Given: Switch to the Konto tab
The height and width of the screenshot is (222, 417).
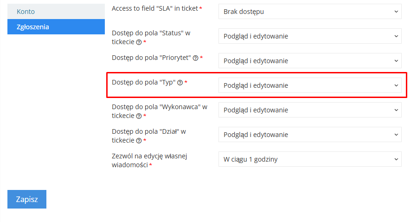Looking at the screenshot, I should 56,12.
